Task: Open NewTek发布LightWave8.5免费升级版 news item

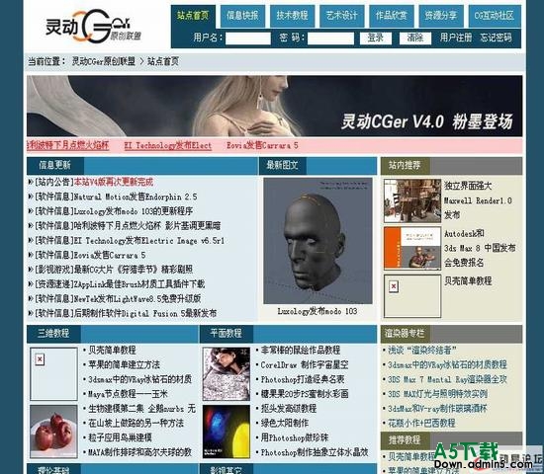Action: [137, 299]
